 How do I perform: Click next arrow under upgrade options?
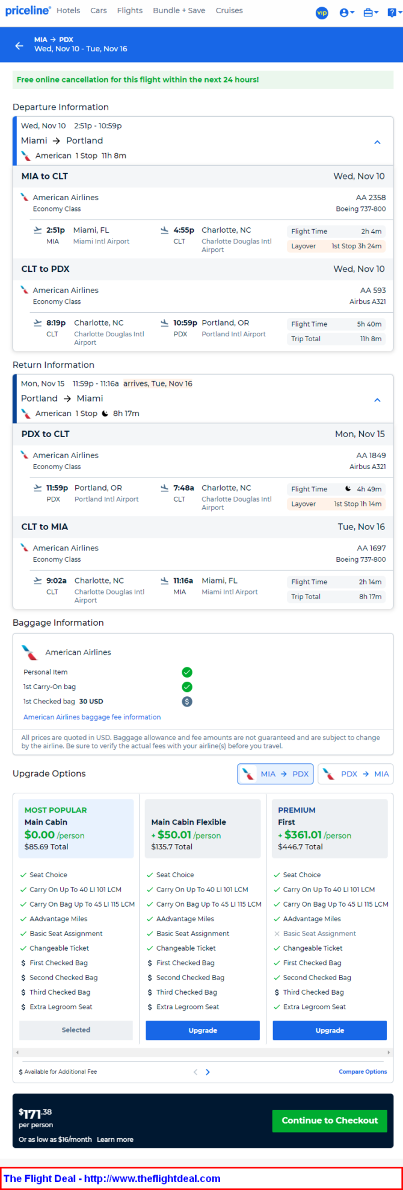click(x=208, y=1072)
